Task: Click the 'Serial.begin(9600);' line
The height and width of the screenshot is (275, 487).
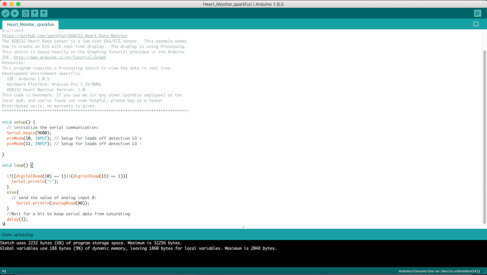Action: 29,133
